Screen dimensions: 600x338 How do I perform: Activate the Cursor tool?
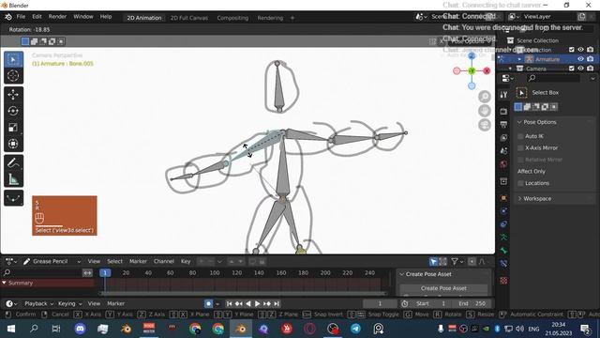coord(13,75)
